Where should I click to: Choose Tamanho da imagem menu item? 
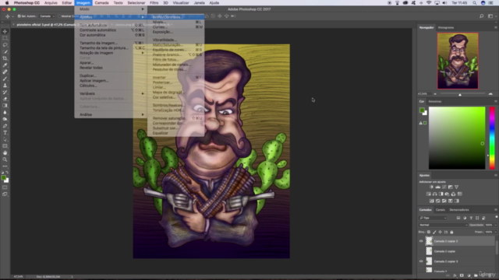pyautogui.click(x=111, y=43)
